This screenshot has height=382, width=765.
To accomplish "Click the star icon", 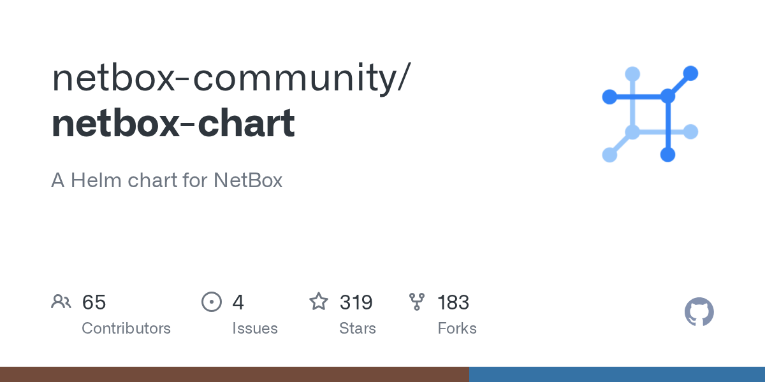I will click(319, 301).
